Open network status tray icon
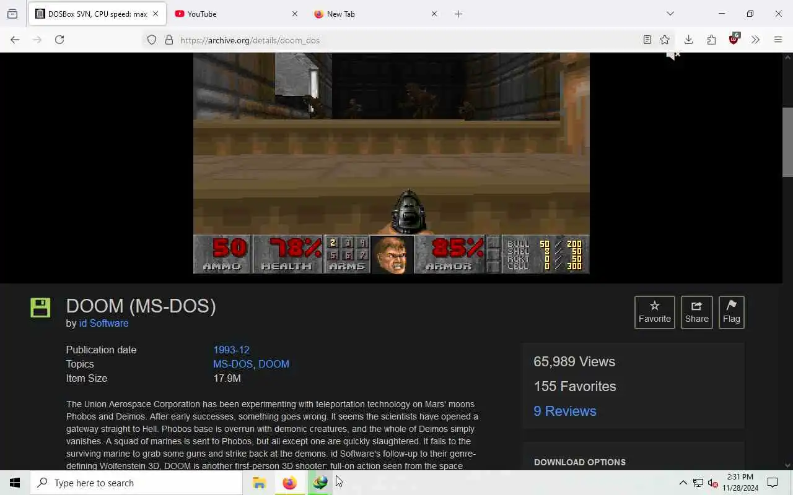The height and width of the screenshot is (495, 793). [698, 483]
